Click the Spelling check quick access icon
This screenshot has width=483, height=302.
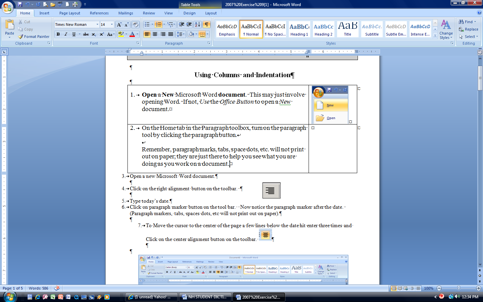click(60, 4)
